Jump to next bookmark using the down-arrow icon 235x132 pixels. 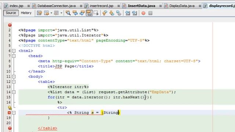click(x=112, y=13)
